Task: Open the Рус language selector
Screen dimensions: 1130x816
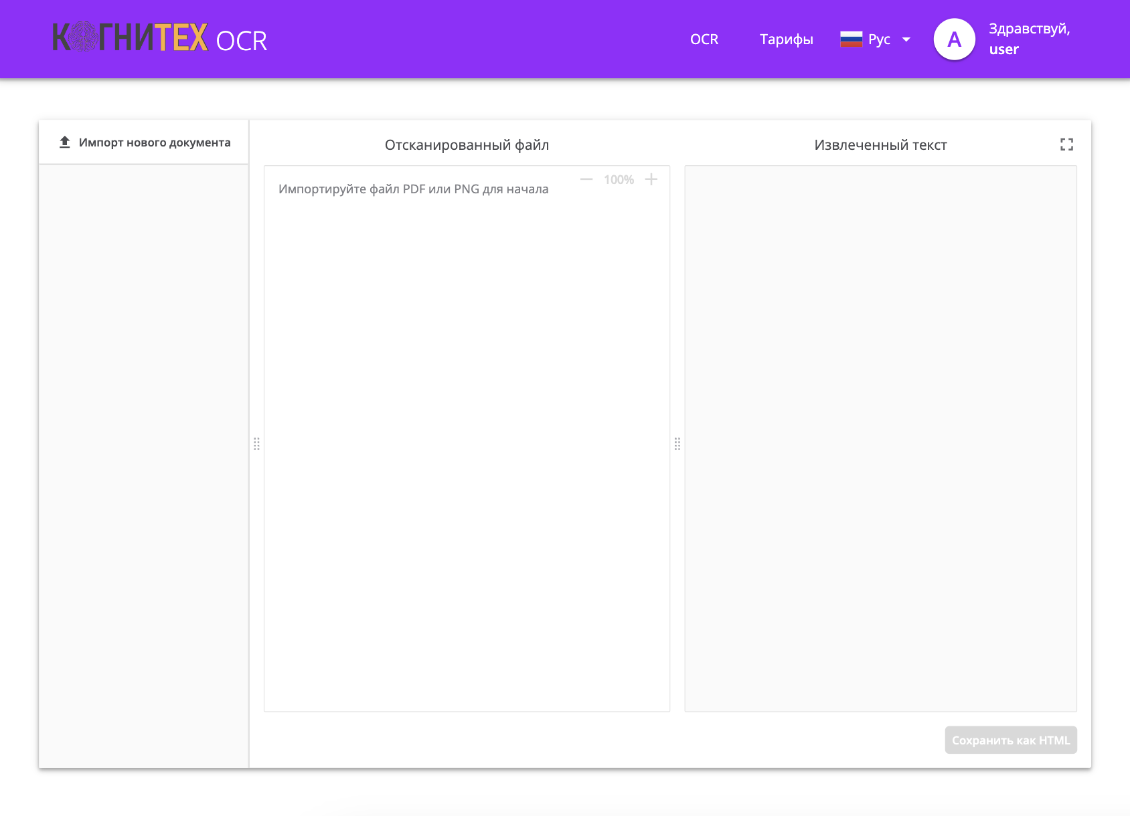Action: point(878,39)
